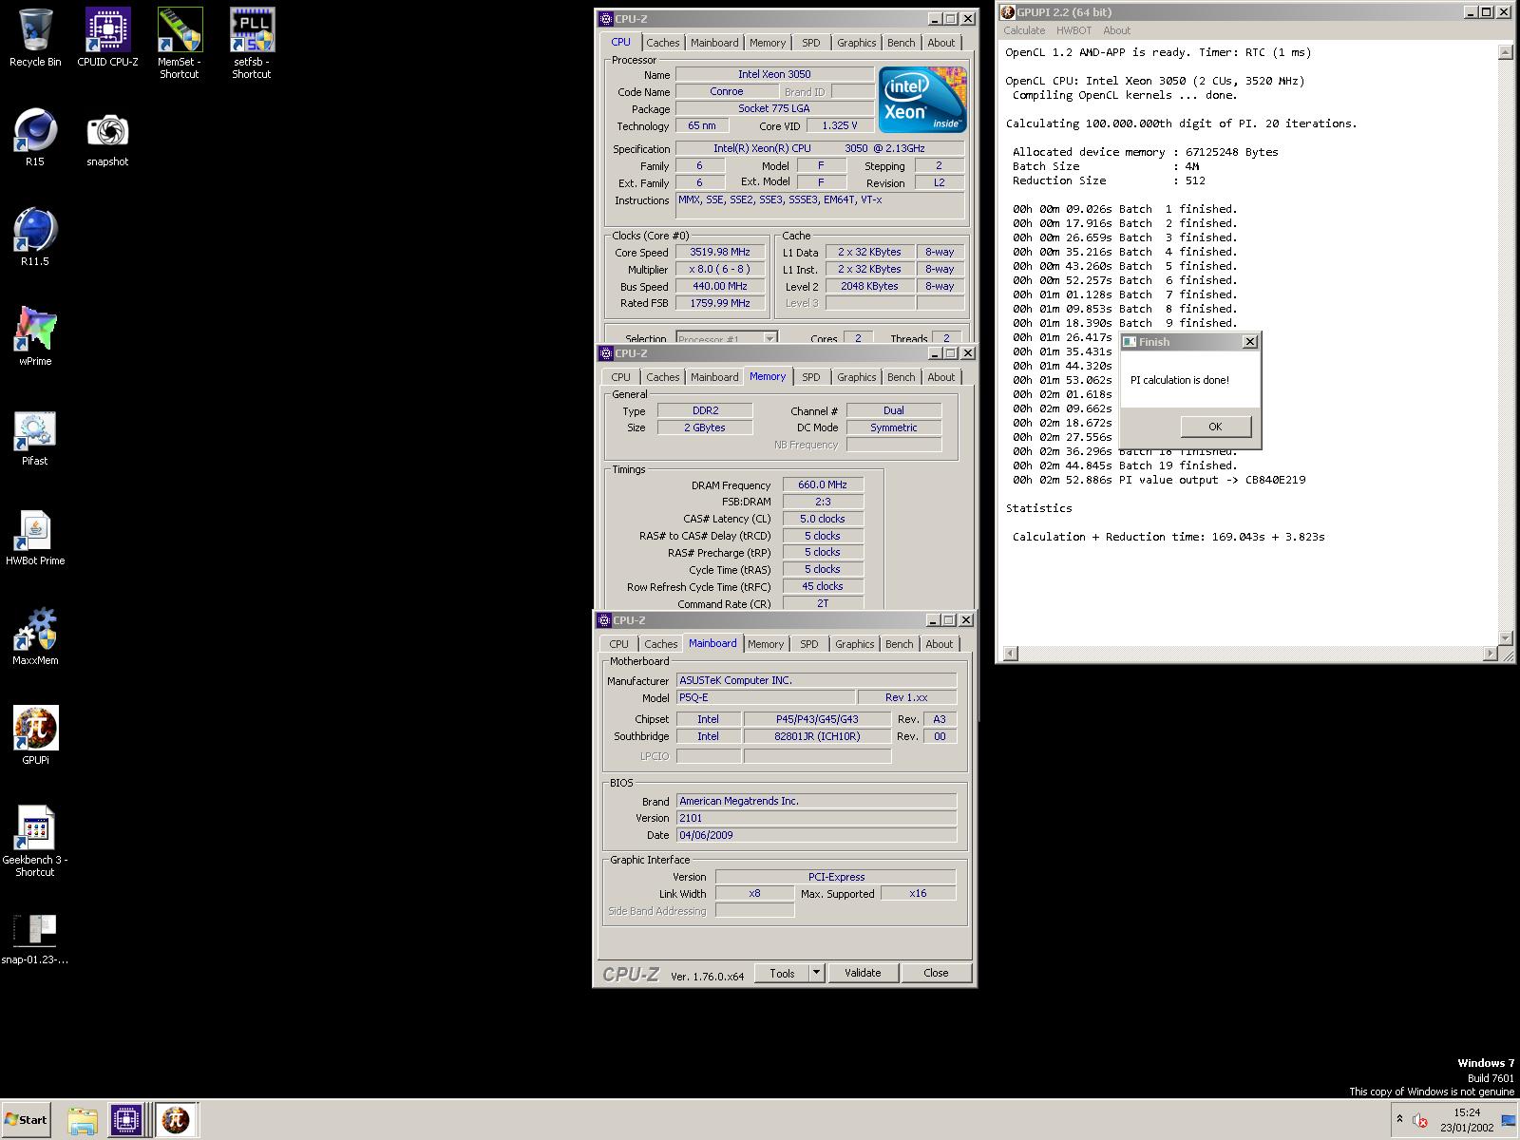Click the clock showing 15:24
This screenshot has height=1140, width=1520.
coord(1466,1112)
